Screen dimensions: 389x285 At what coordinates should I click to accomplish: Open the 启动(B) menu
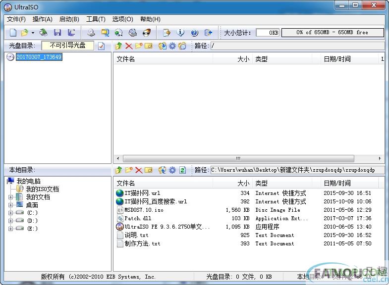click(69, 19)
